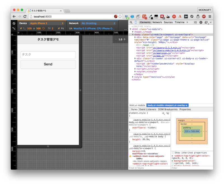Check Show inherited properties in Styles panel
224x185 pixels.
click(x=172, y=153)
